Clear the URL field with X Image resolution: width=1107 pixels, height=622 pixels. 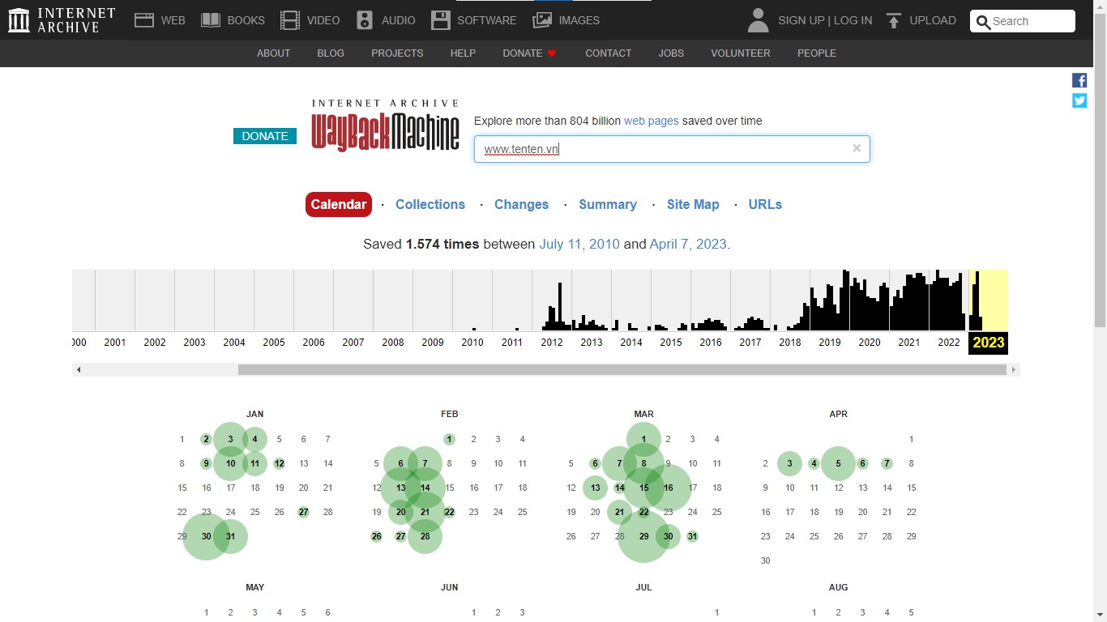(x=857, y=148)
